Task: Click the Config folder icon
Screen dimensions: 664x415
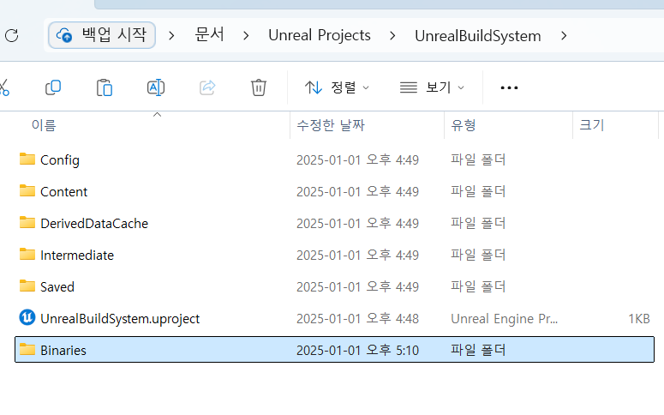Action: point(27,159)
